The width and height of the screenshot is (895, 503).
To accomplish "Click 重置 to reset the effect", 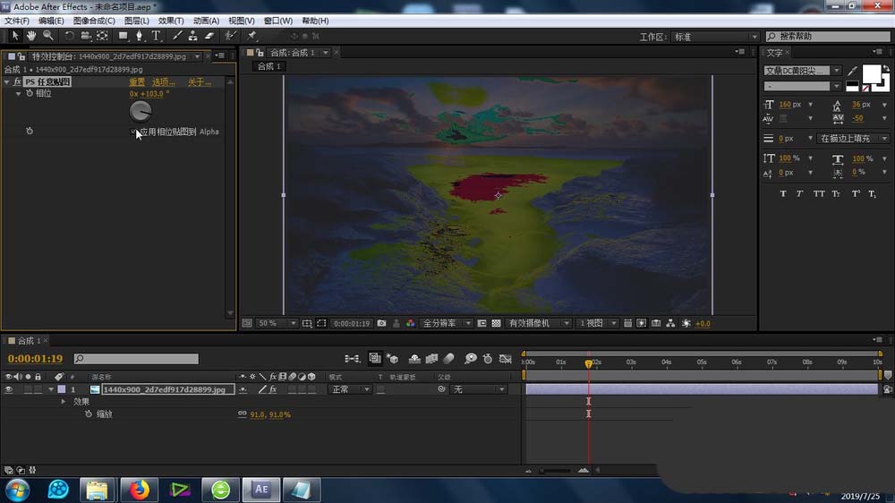I will pyautogui.click(x=137, y=82).
